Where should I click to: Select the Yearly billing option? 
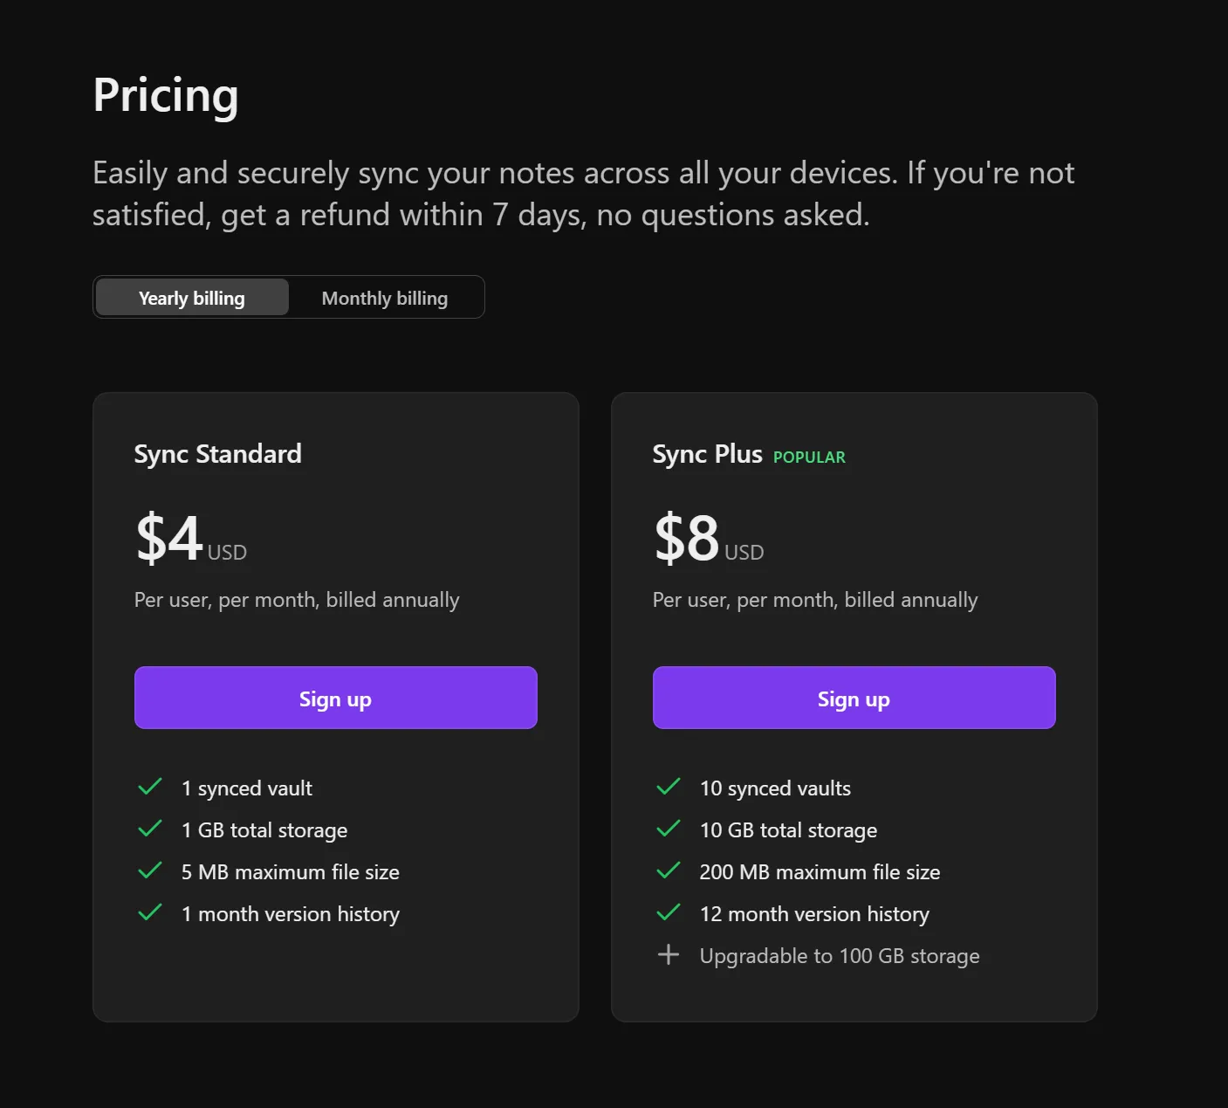(x=191, y=297)
